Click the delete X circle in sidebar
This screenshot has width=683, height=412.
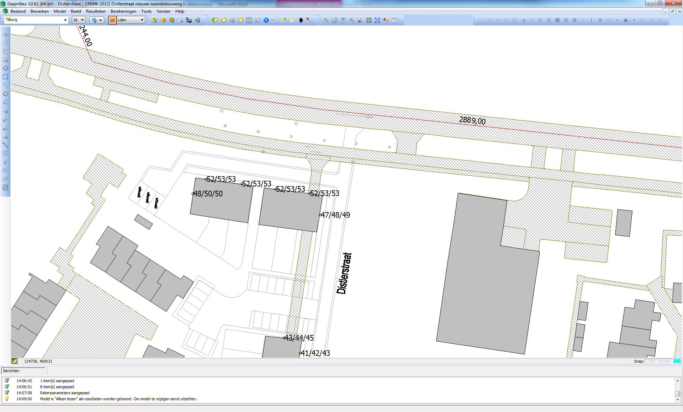5,68
